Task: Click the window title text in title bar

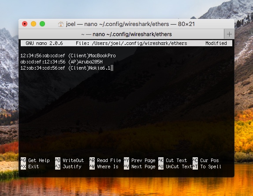Action: point(130,24)
